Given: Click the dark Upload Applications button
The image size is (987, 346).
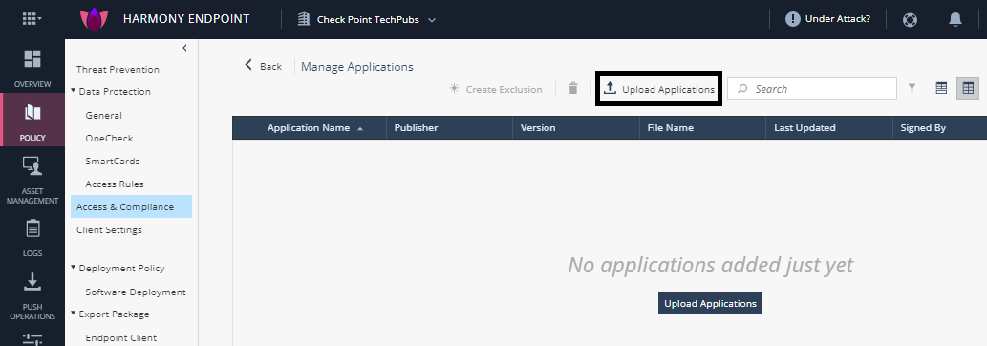Looking at the screenshot, I should tap(710, 303).
